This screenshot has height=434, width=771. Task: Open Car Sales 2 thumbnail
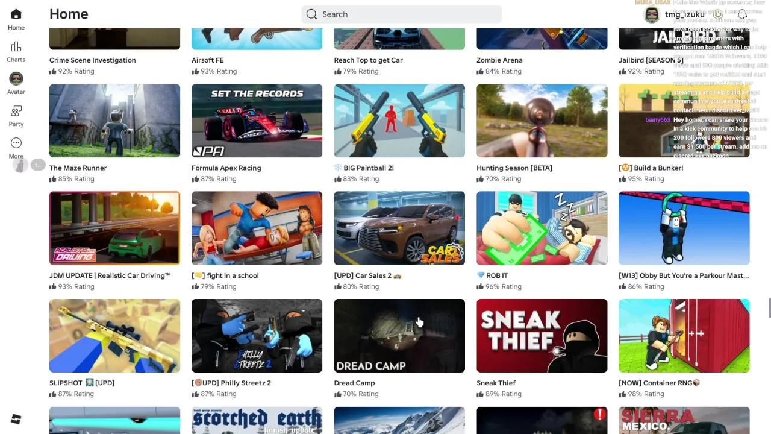[399, 228]
